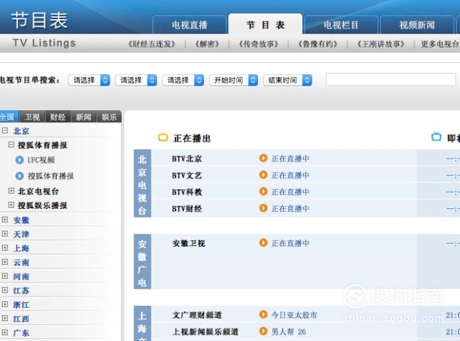Expand the 安徽 tree node

[5, 220]
